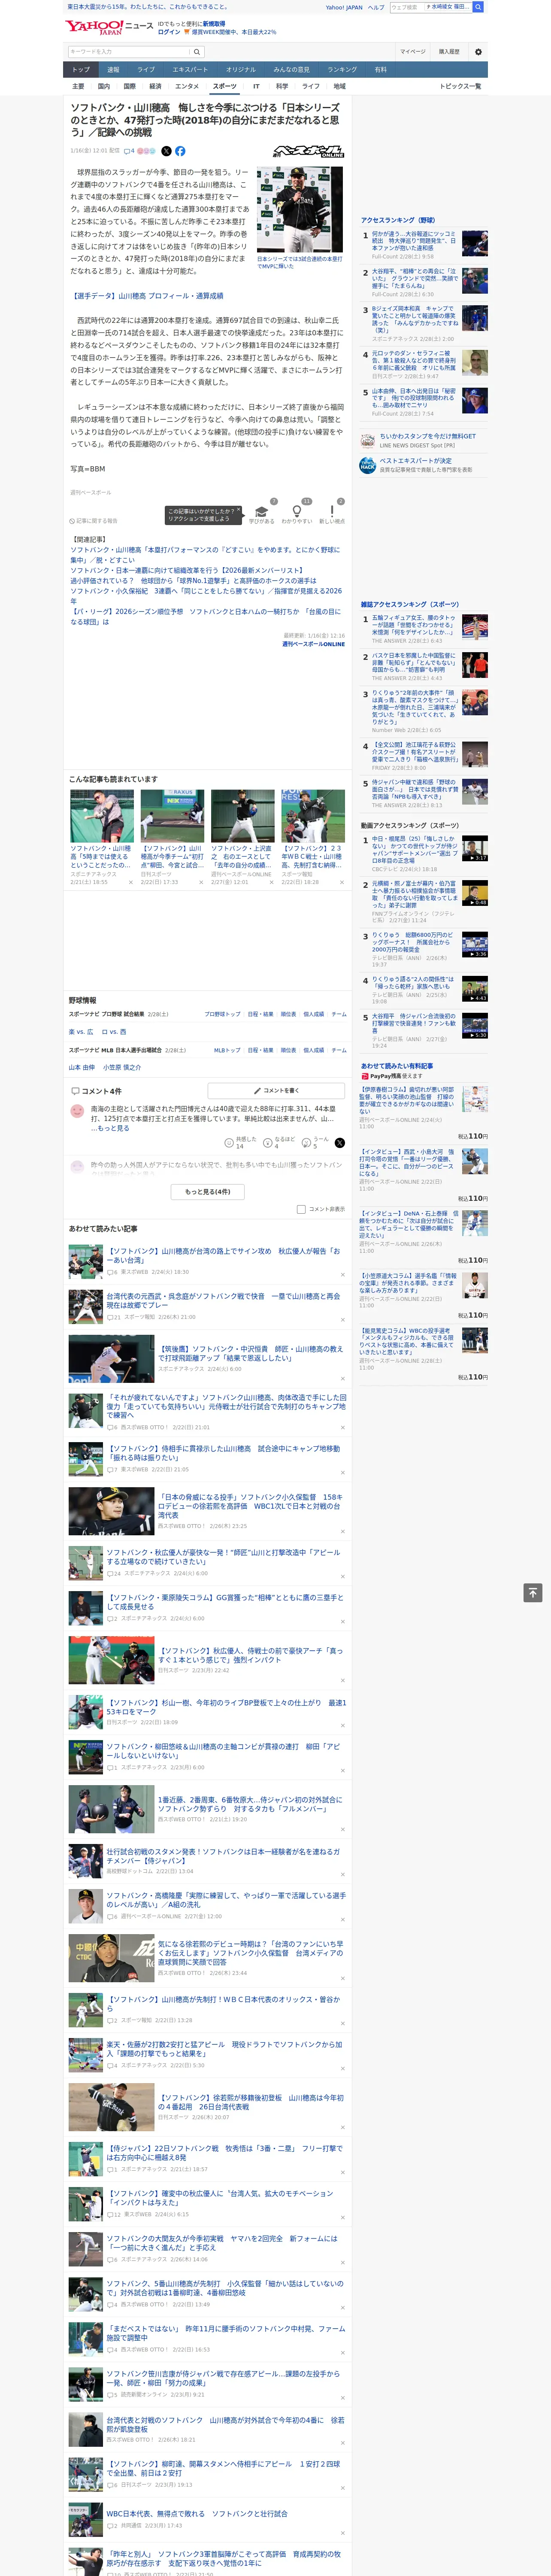This screenshot has height=2576, width=551.
Task: Open the トップ tab
Action: [81, 70]
